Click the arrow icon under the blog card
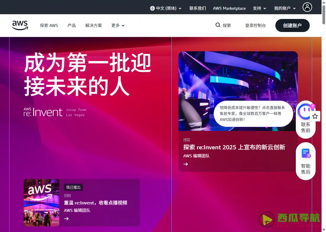 click(186, 164)
